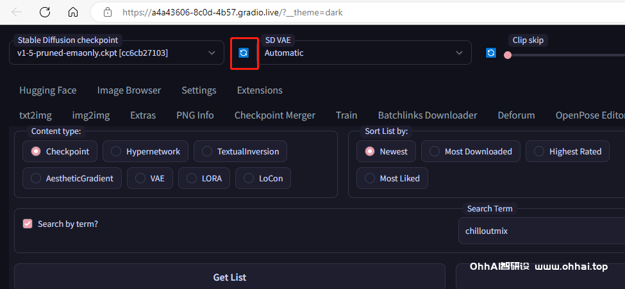Refresh the Stable Diffusion checkpoint list
The width and height of the screenshot is (625, 289).
coord(244,53)
